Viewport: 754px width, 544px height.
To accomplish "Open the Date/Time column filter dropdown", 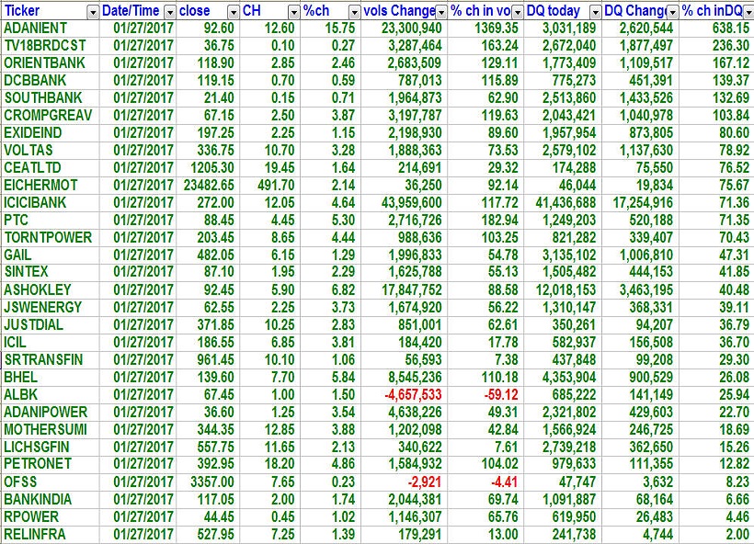I will (170, 12).
